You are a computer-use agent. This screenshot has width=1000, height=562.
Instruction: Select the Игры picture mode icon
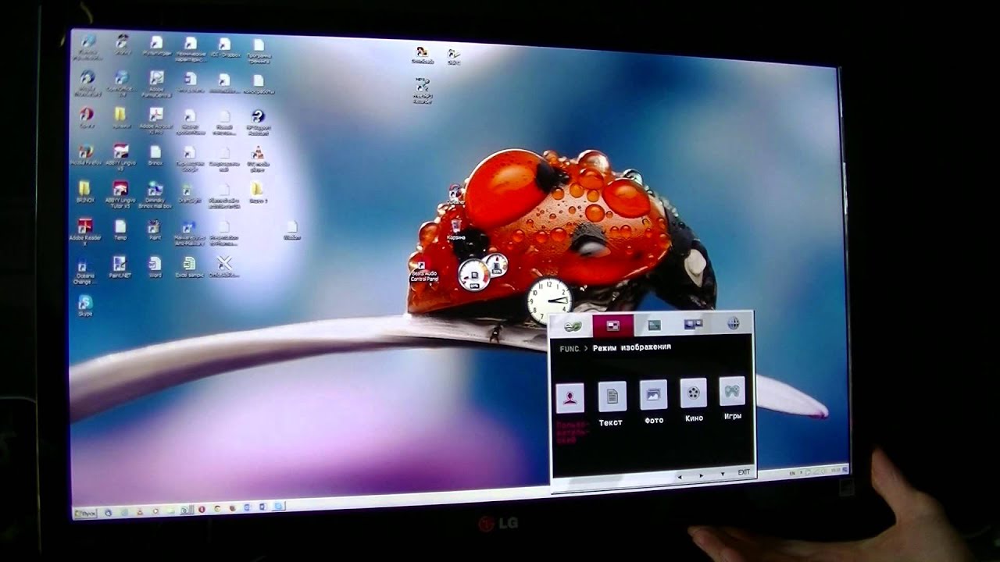[732, 391]
